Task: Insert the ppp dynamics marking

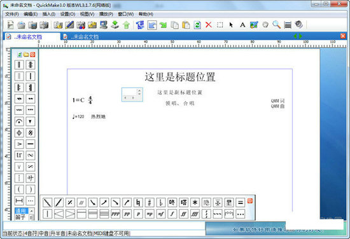Action: pyautogui.click(x=115, y=214)
